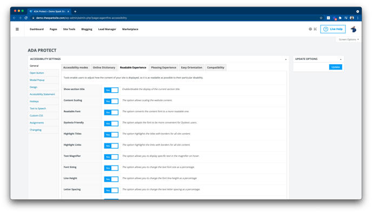372x213 pixels.
Task: Toggle Highlight Links switch
Action: pos(111,146)
